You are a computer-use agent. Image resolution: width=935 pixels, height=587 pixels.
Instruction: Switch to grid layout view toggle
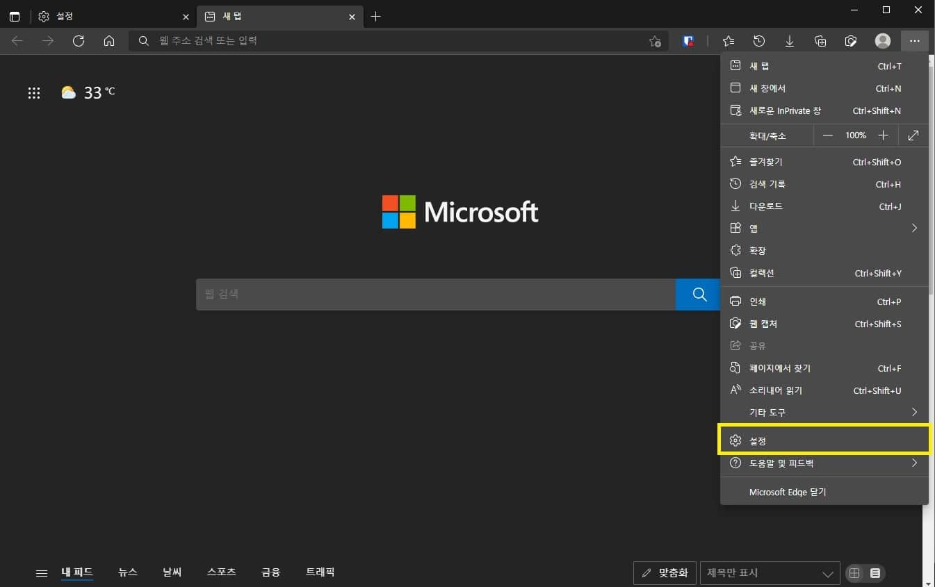pyautogui.click(x=855, y=573)
